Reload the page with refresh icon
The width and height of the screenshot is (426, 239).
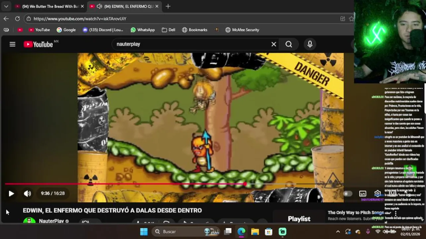(x=17, y=19)
